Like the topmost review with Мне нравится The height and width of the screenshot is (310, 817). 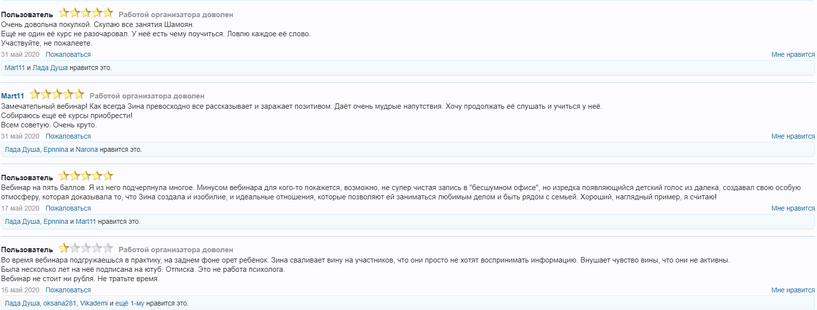tap(792, 54)
